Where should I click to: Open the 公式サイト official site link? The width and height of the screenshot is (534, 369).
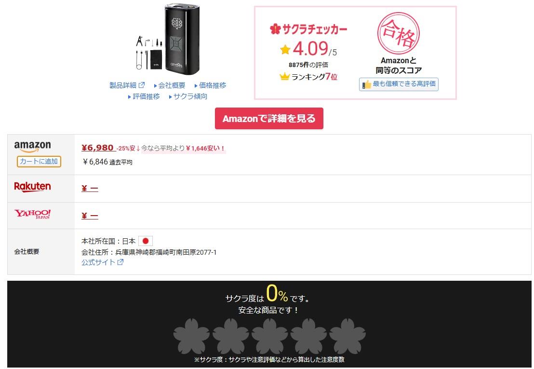pyautogui.click(x=102, y=262)
